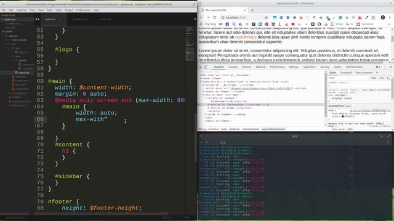Open the Sublime Text Goto menu
Screen dimensions: 394x221
(x=49, y=10)
